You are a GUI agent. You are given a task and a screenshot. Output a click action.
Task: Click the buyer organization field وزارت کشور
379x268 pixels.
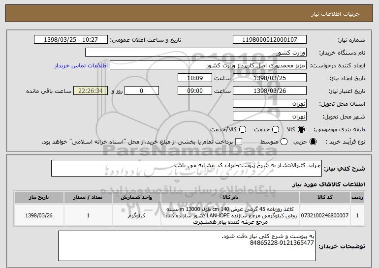[x=196, y=53]
